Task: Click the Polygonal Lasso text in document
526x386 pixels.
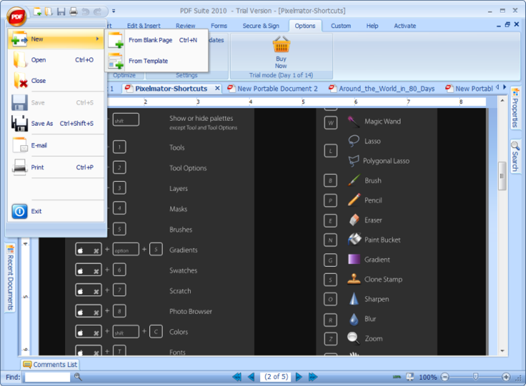Action: (386, 161)
